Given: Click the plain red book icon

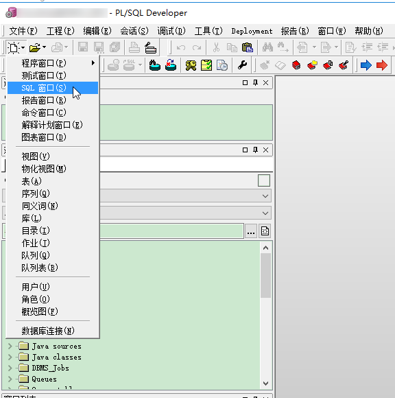Looking at the screenshot, I should point(296,65).
